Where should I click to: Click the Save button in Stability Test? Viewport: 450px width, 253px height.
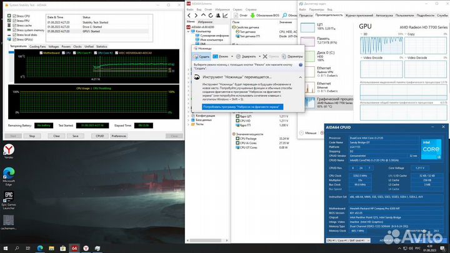76,136
